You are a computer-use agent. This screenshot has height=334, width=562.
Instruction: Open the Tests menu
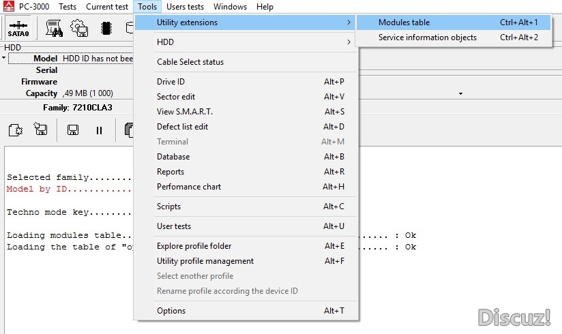[x=68, y=6]
